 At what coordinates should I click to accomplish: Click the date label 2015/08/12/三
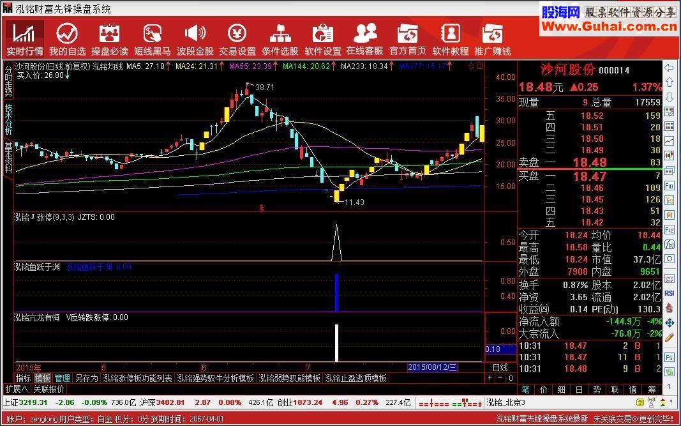[433, 368]
